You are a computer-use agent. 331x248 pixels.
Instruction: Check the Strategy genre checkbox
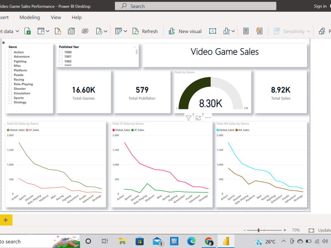(x=10, y=102)
